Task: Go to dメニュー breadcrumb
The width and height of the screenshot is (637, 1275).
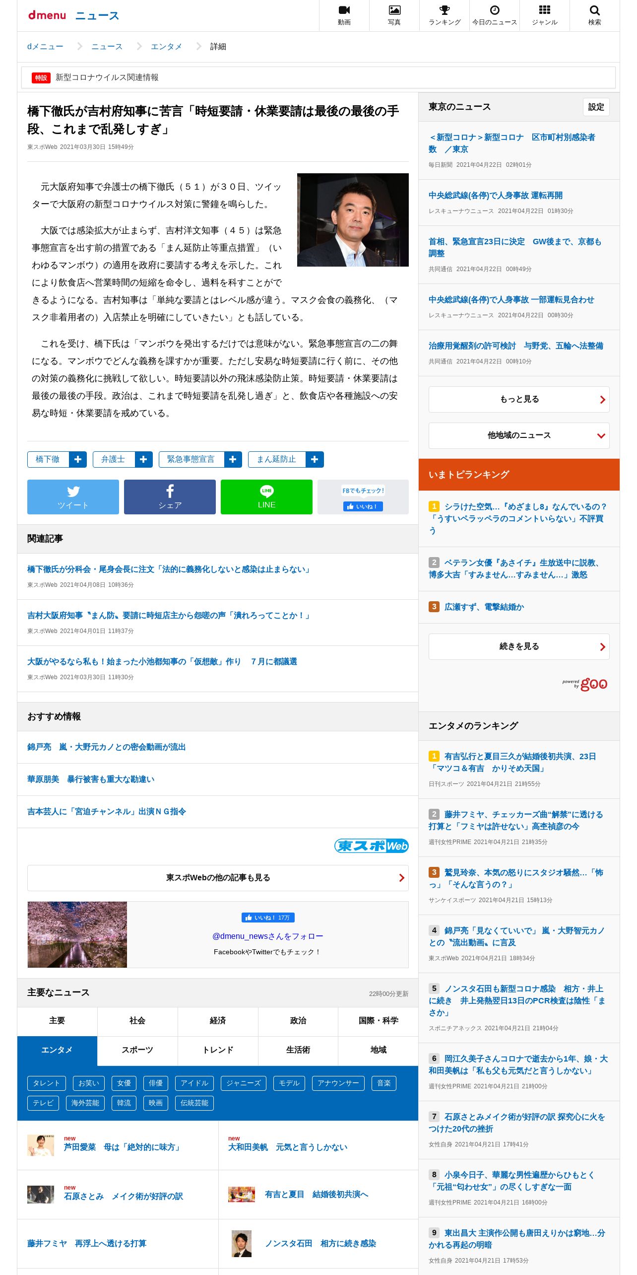Action: coord(45,47)
